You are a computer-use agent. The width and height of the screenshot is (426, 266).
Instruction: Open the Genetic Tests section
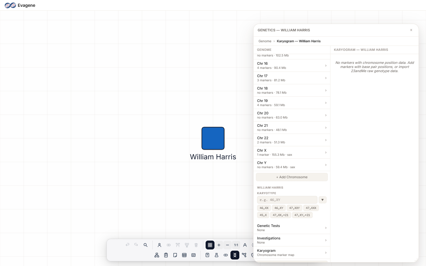pyautogui.click(x=292, y=228)
